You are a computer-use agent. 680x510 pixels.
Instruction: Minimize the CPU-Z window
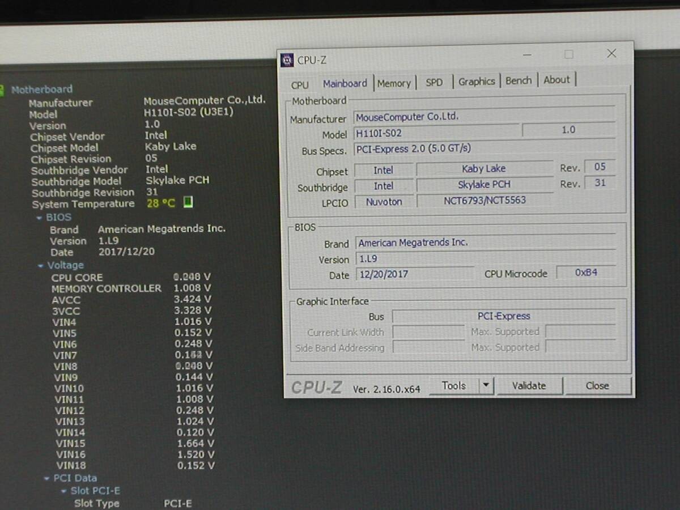(x=528, y=55)
